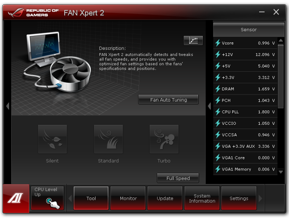The height and width of the screenshot is (218, 289).
Task: Set fans to Full Speed
Action: 178,178
